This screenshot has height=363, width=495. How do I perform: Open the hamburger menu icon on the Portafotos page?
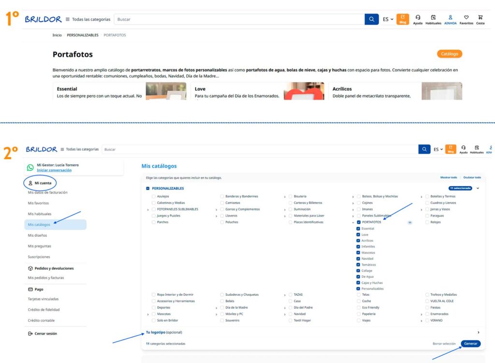(68, 19)
